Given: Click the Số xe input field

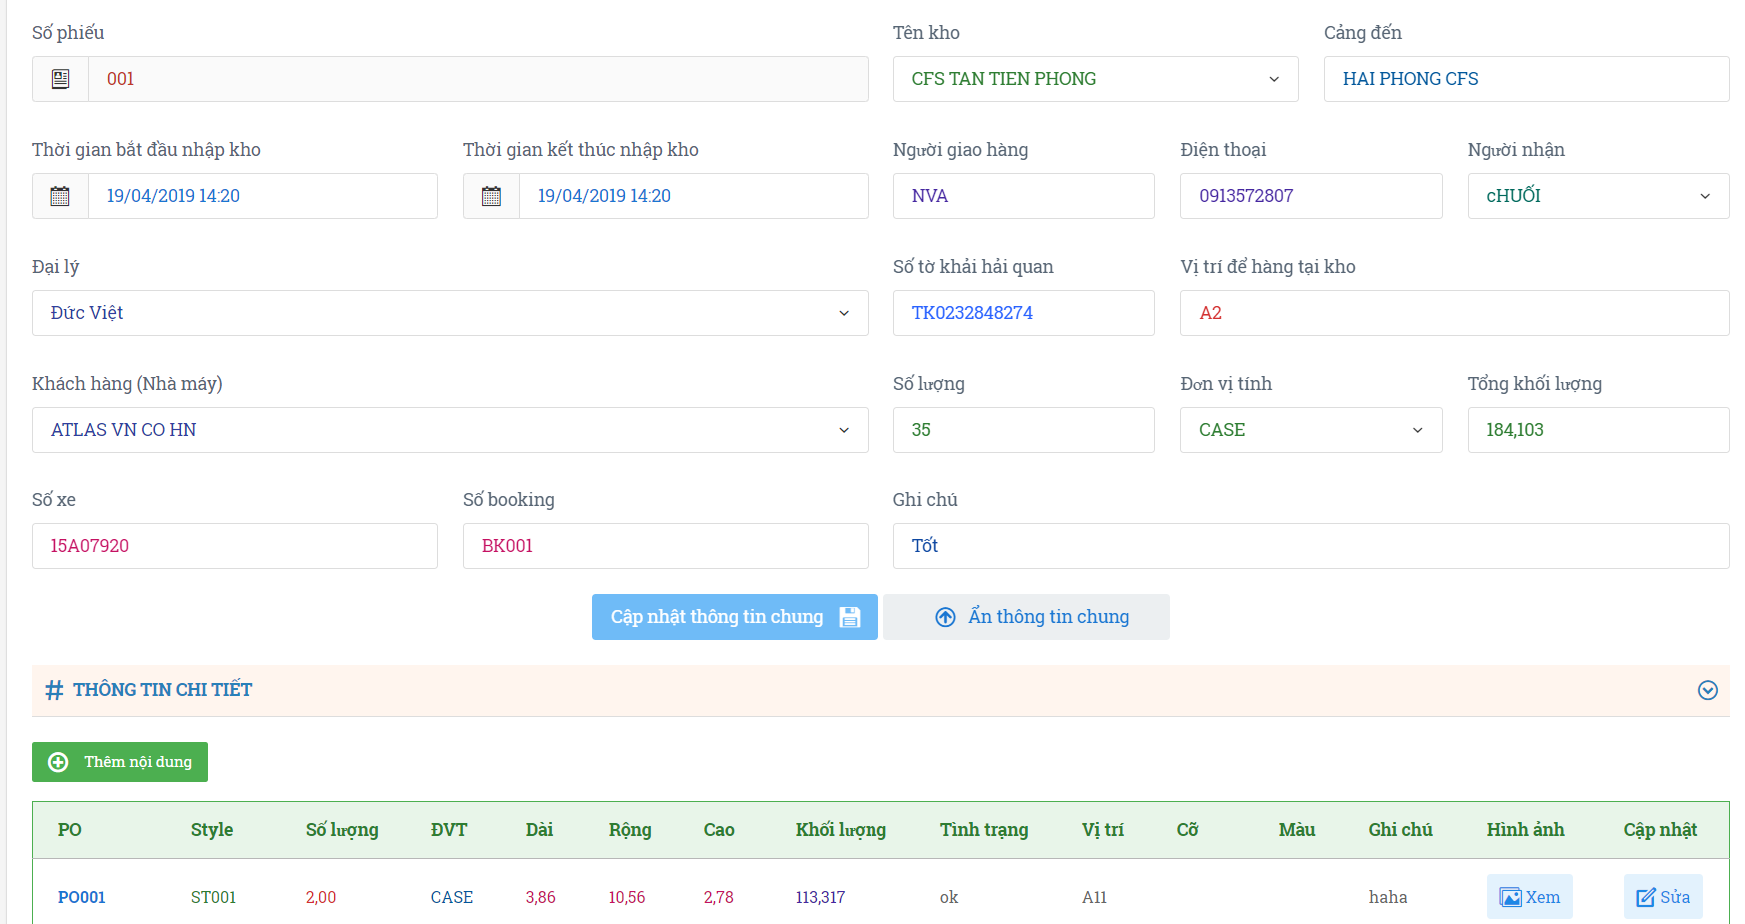Looking at the screenshot, I should click(x=234, y=546).
